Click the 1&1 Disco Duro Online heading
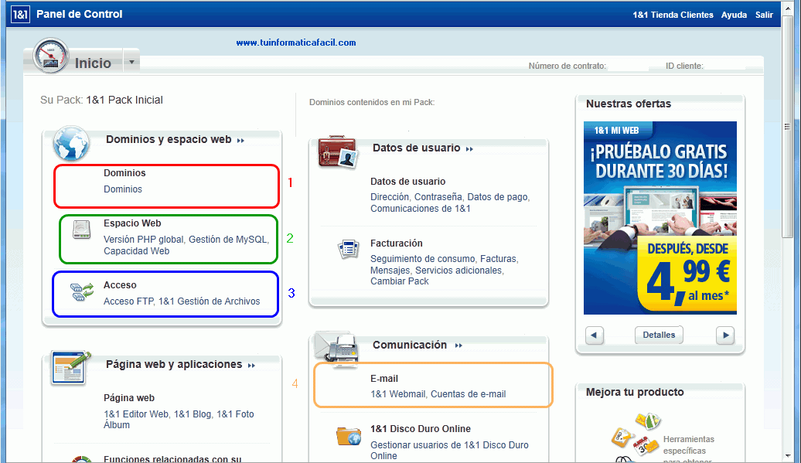The width and height of the screenshot is (801, 463). click(x=421, y=429)
